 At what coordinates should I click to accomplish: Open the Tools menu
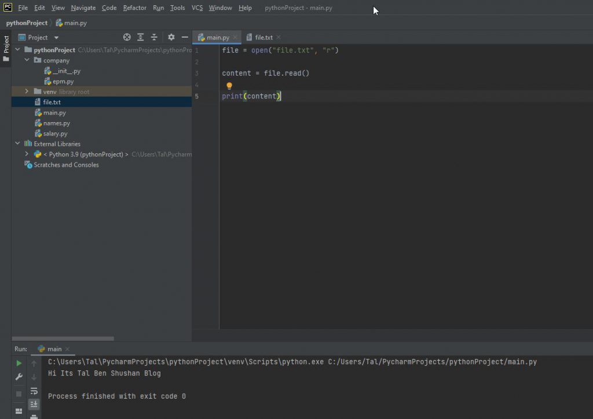(177, 8)
